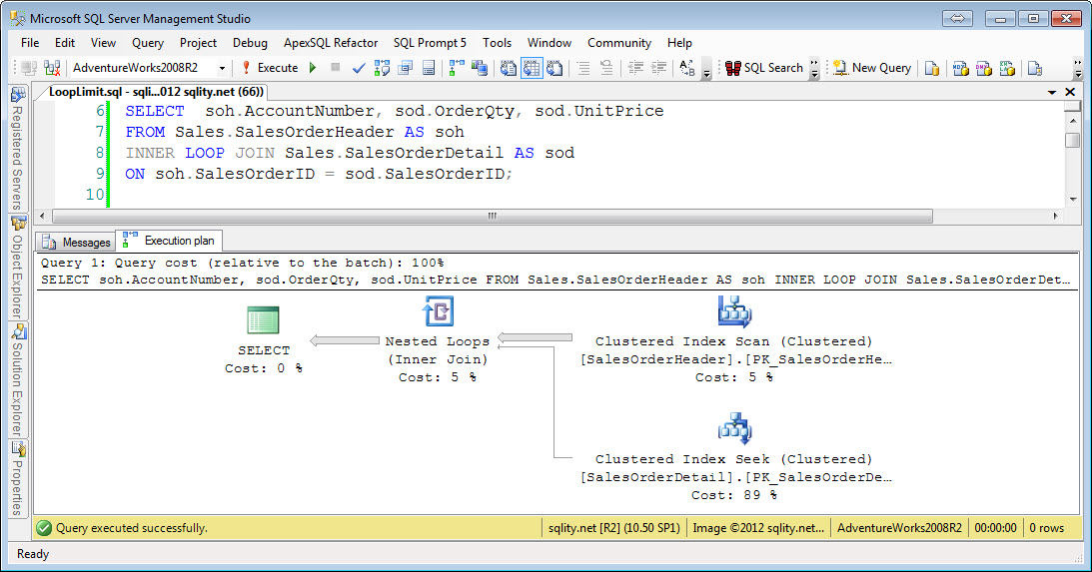This screenshot has height=572, width=1092.
Task: Toggle IntelliSense Enabled toolbar icon
Action: pyautogui.click(x=429, y=68)
